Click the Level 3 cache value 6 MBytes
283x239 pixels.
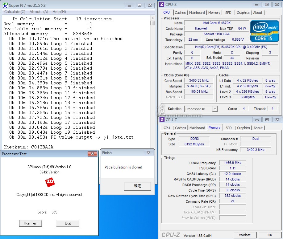(248, 97)
